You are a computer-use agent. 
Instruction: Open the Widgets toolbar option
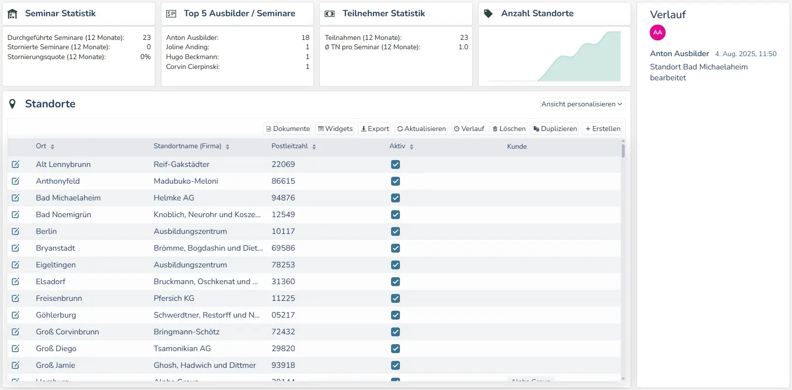(x=335, y=129)
